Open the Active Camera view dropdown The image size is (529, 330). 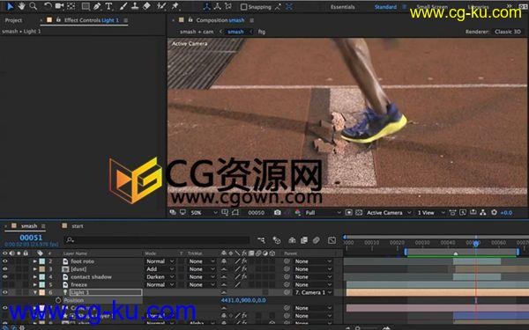click(390, 213)
